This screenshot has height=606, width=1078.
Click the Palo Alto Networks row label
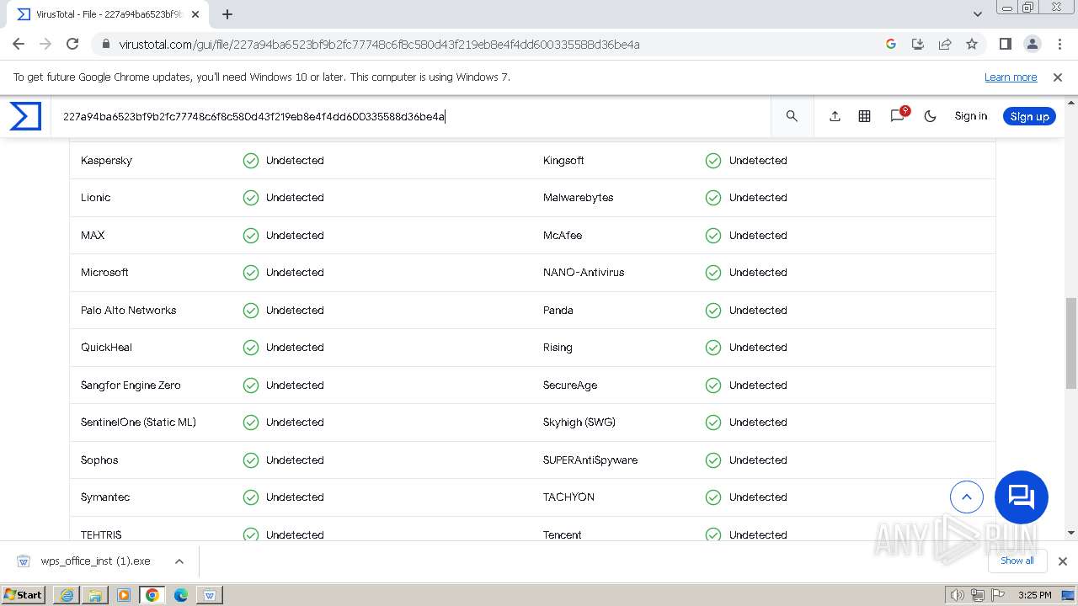(128, 311)
